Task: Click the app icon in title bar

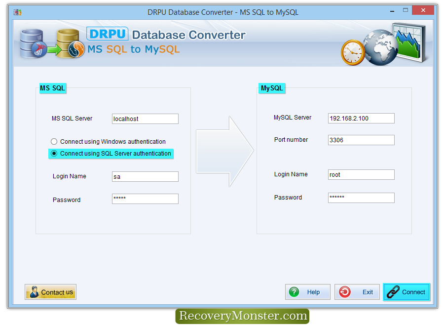Action: point(17,12)
